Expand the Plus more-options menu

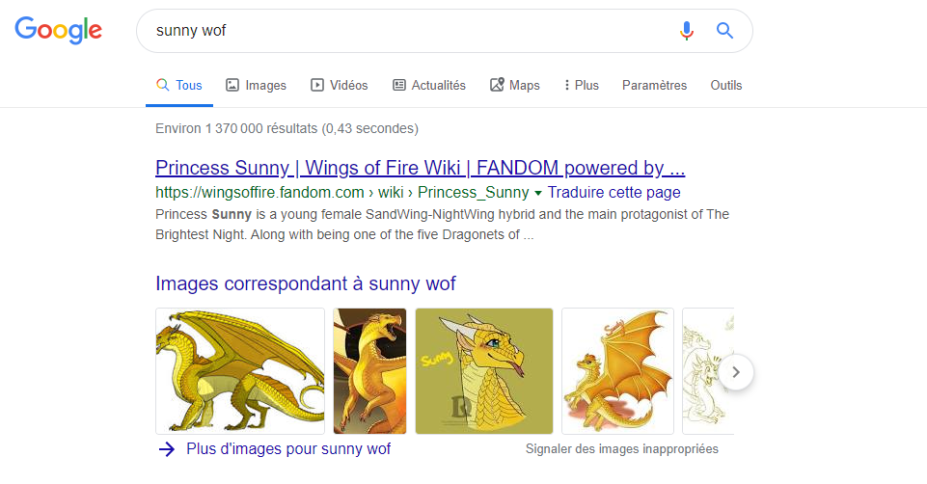[x=581, y=85]
